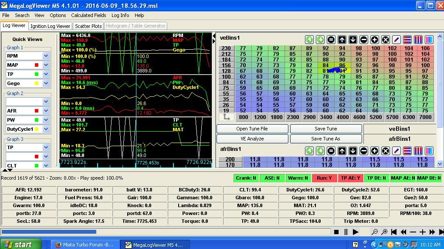Open the DutyCycle1 field dropdown
The height and width of the screenshot is (249, 444).
tap(46, 129)
